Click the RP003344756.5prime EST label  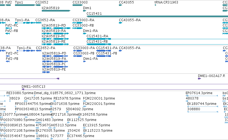pos(33,104)
